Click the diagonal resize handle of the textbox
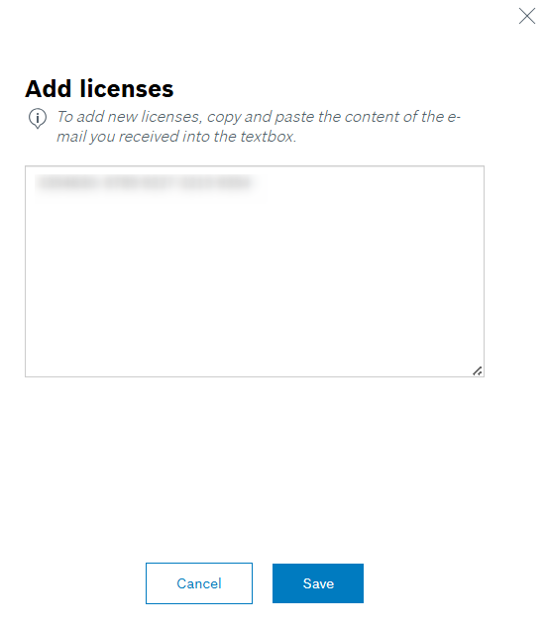This screenshot has width=548, height=628. coord(477,370)
